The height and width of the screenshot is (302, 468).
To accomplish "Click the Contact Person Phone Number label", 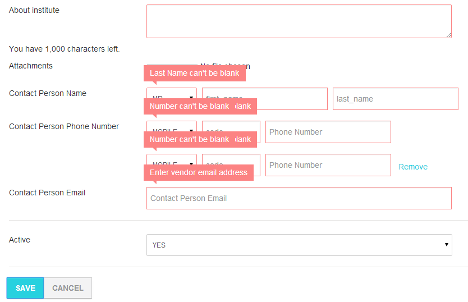I will point(64,126).
